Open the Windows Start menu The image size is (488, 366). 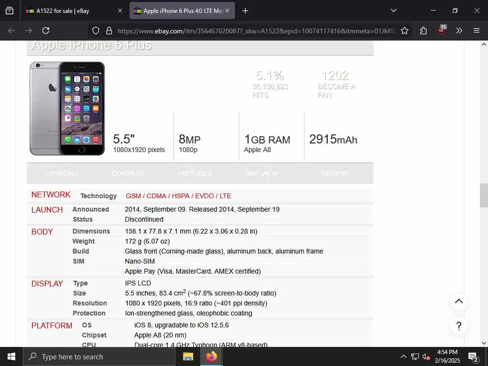point(11,356)
